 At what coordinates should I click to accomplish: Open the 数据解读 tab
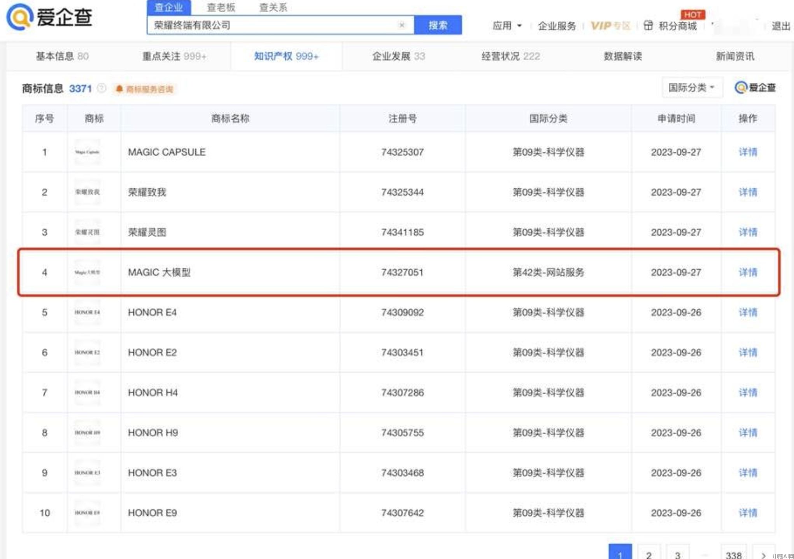coord(622,56)
